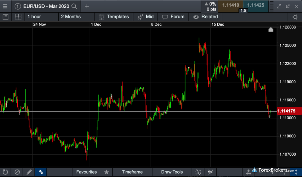Click the sell price 1.11410 button
This screenshot has height=177, width=302.
point(230,5)
